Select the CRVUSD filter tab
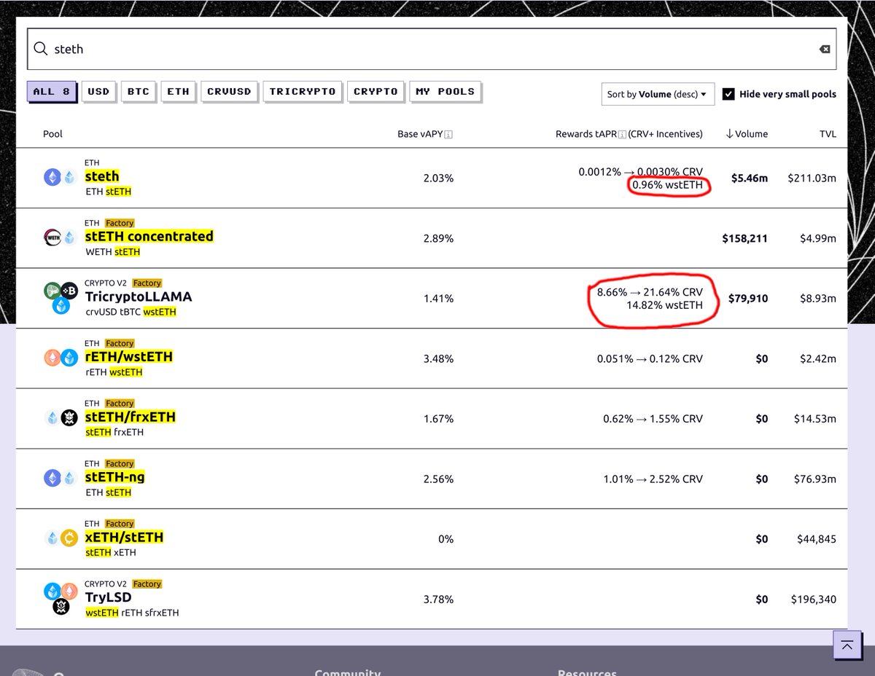 tap(229, 92)
